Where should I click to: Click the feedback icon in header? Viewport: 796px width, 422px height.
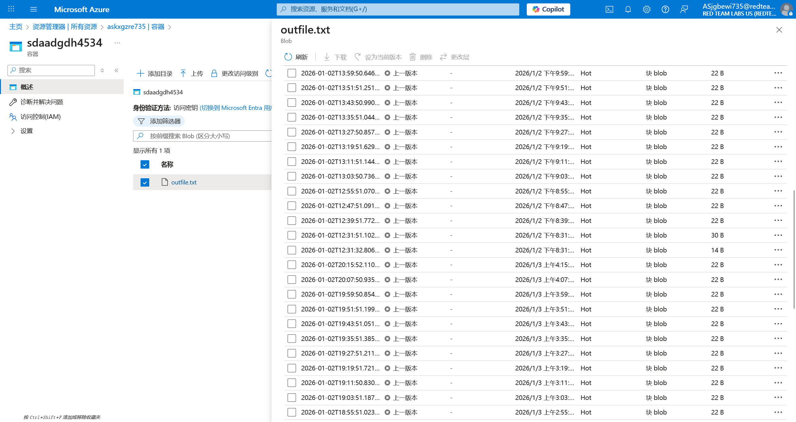[684, 9]
